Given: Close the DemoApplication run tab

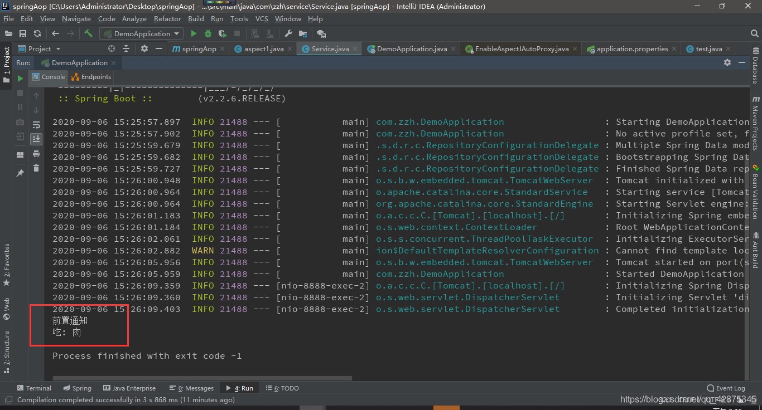Looking at the screenshot, I should click(x=113, y=63).
